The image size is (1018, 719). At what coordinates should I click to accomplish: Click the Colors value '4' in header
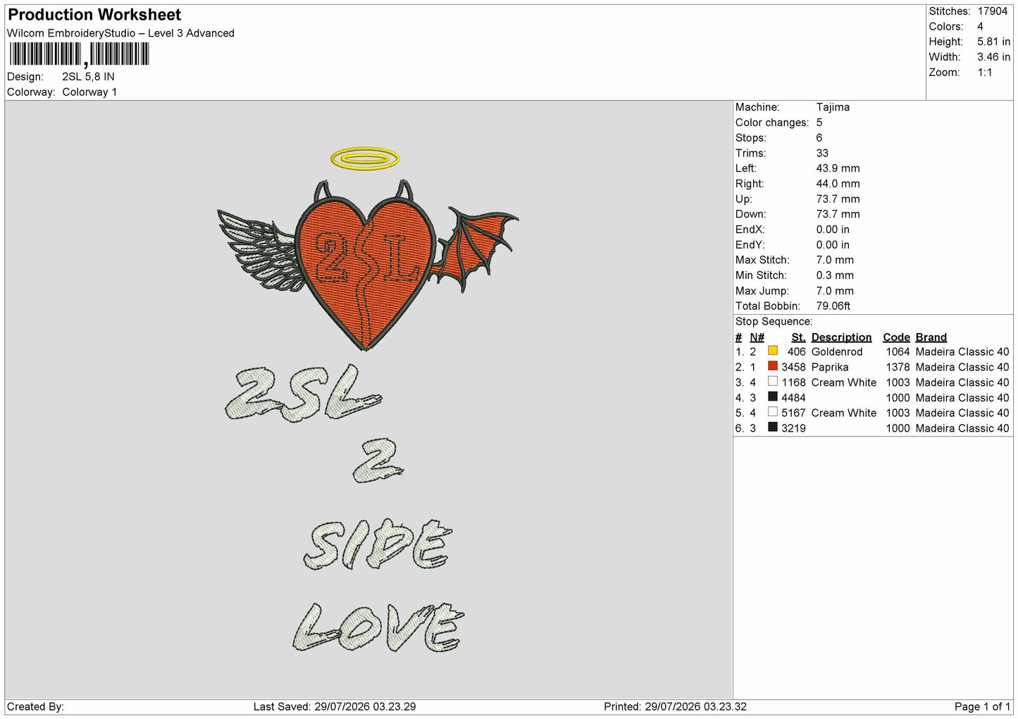tap(980, 27)
